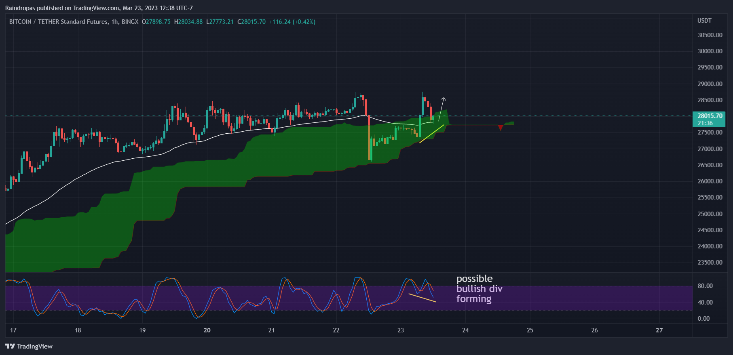
Task: Click the 26500.00 price axis label
Action: coord(710,165)
